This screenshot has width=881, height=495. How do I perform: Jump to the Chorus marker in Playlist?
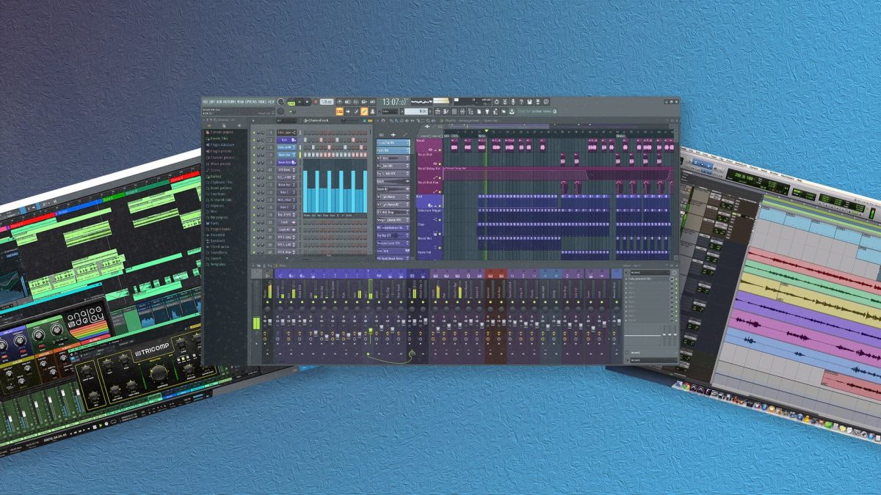(x=620, y=136)
